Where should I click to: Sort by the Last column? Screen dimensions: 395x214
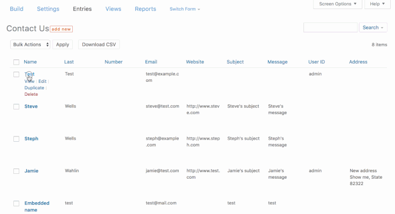69,62
